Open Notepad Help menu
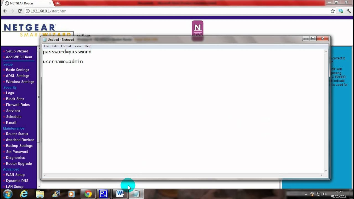The width and height of the screenshot is (354, 199). pos(88,46)
